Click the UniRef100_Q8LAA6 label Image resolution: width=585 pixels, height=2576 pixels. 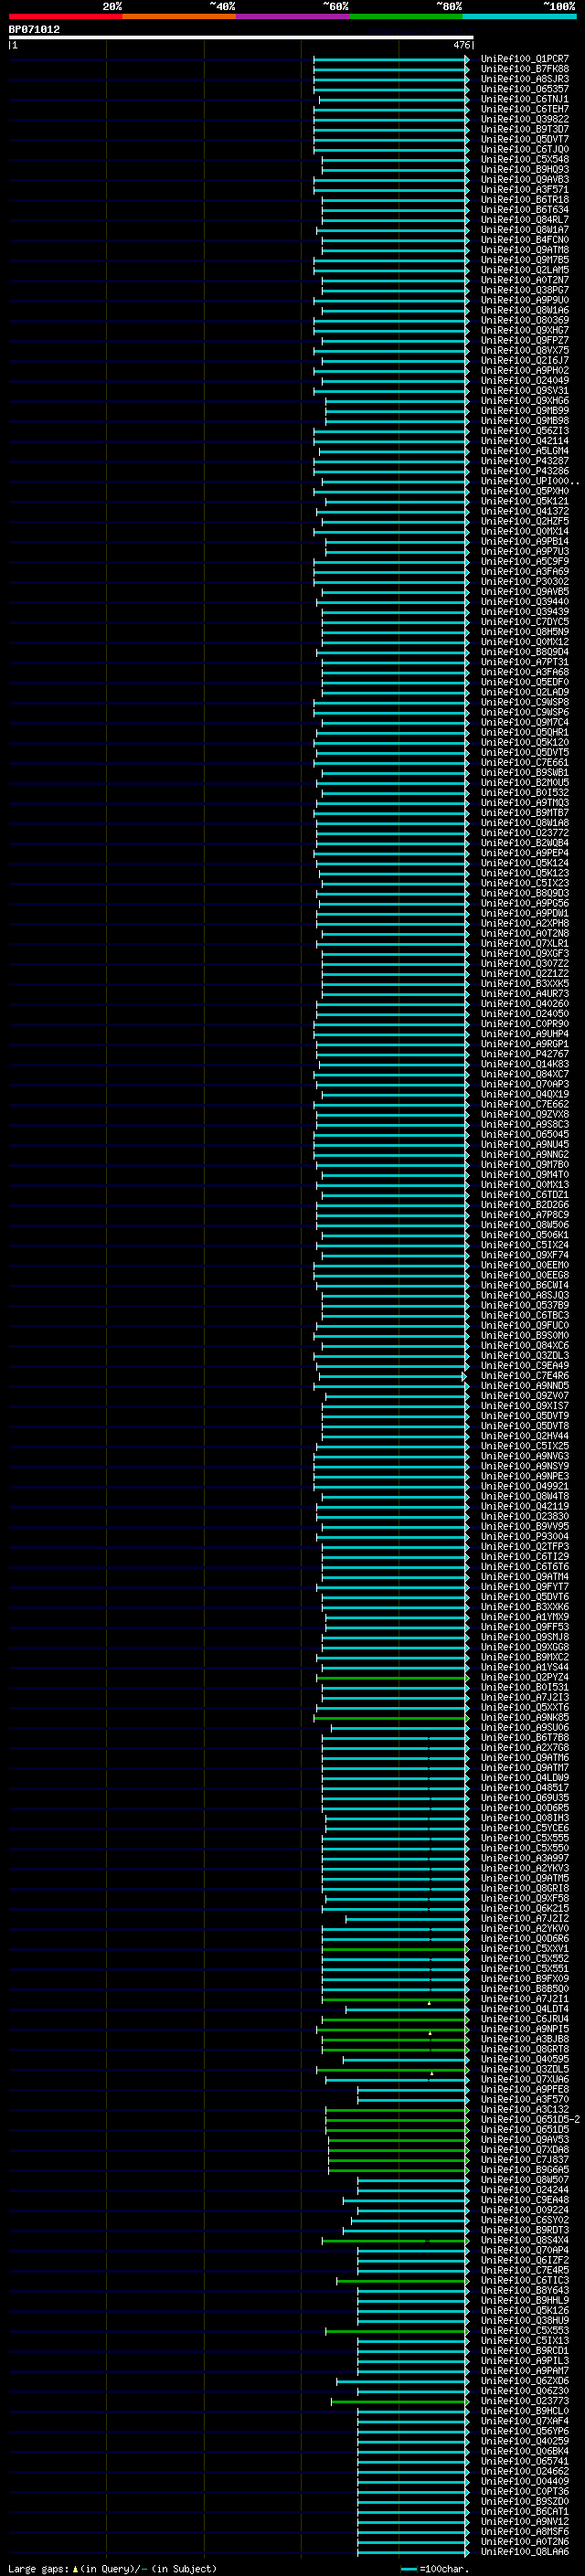click(524, 2551)
